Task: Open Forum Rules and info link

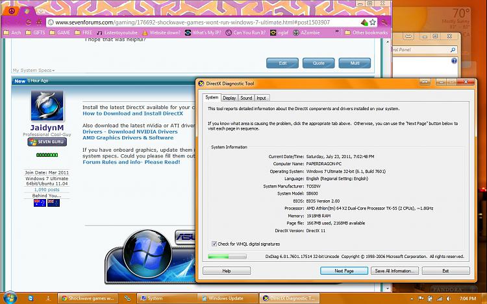Action: (x=131, y=162)
